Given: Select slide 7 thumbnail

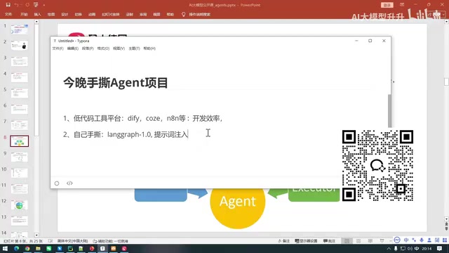Looking at the screenshot, I should pyautogui.click(x=20, y=125).
